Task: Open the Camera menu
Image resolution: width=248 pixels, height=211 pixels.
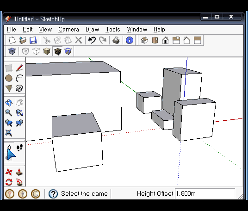Action: (x=68, y=30)
